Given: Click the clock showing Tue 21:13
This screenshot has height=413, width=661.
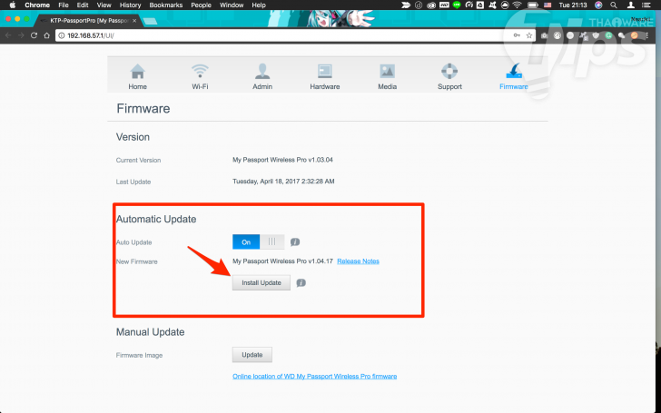Looking at the screenshot, I should [x=573, y=5].
